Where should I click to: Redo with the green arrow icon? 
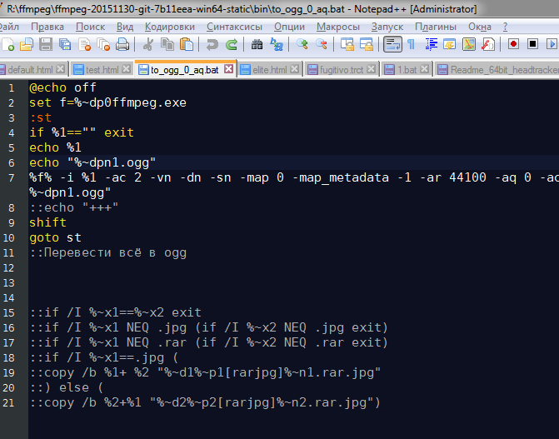point(232,45)
